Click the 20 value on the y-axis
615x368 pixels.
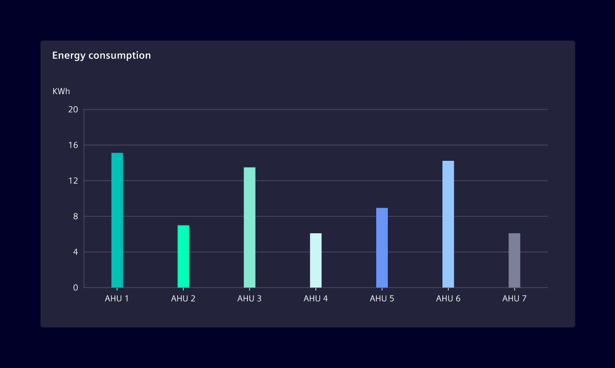coord(73,109)
